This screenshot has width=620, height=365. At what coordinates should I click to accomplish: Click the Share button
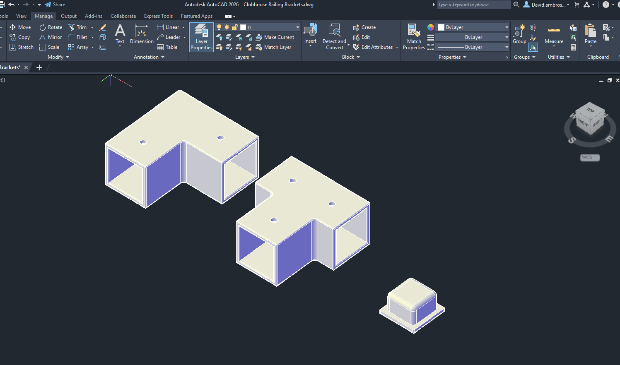tap(55, 5)
